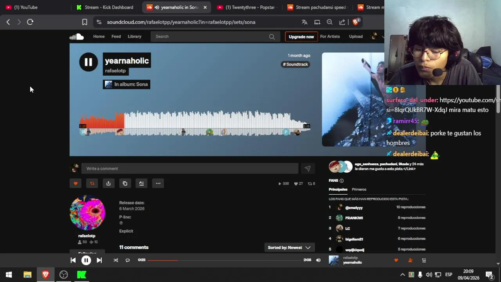
Task: Open the Upload page
Action: click(x=356, y=36)
